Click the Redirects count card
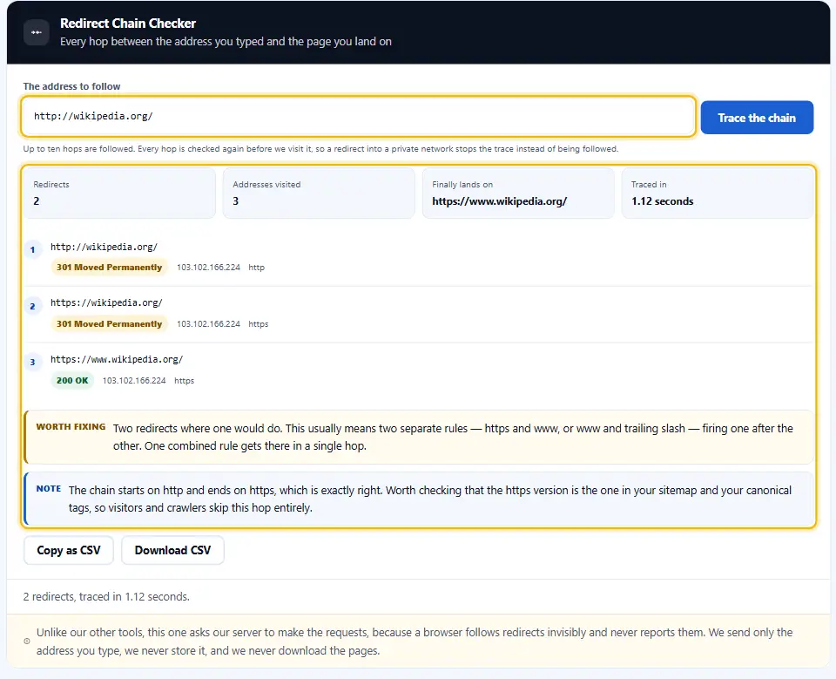The width and height of the screenshot is (836, 679). click(119, 194)
